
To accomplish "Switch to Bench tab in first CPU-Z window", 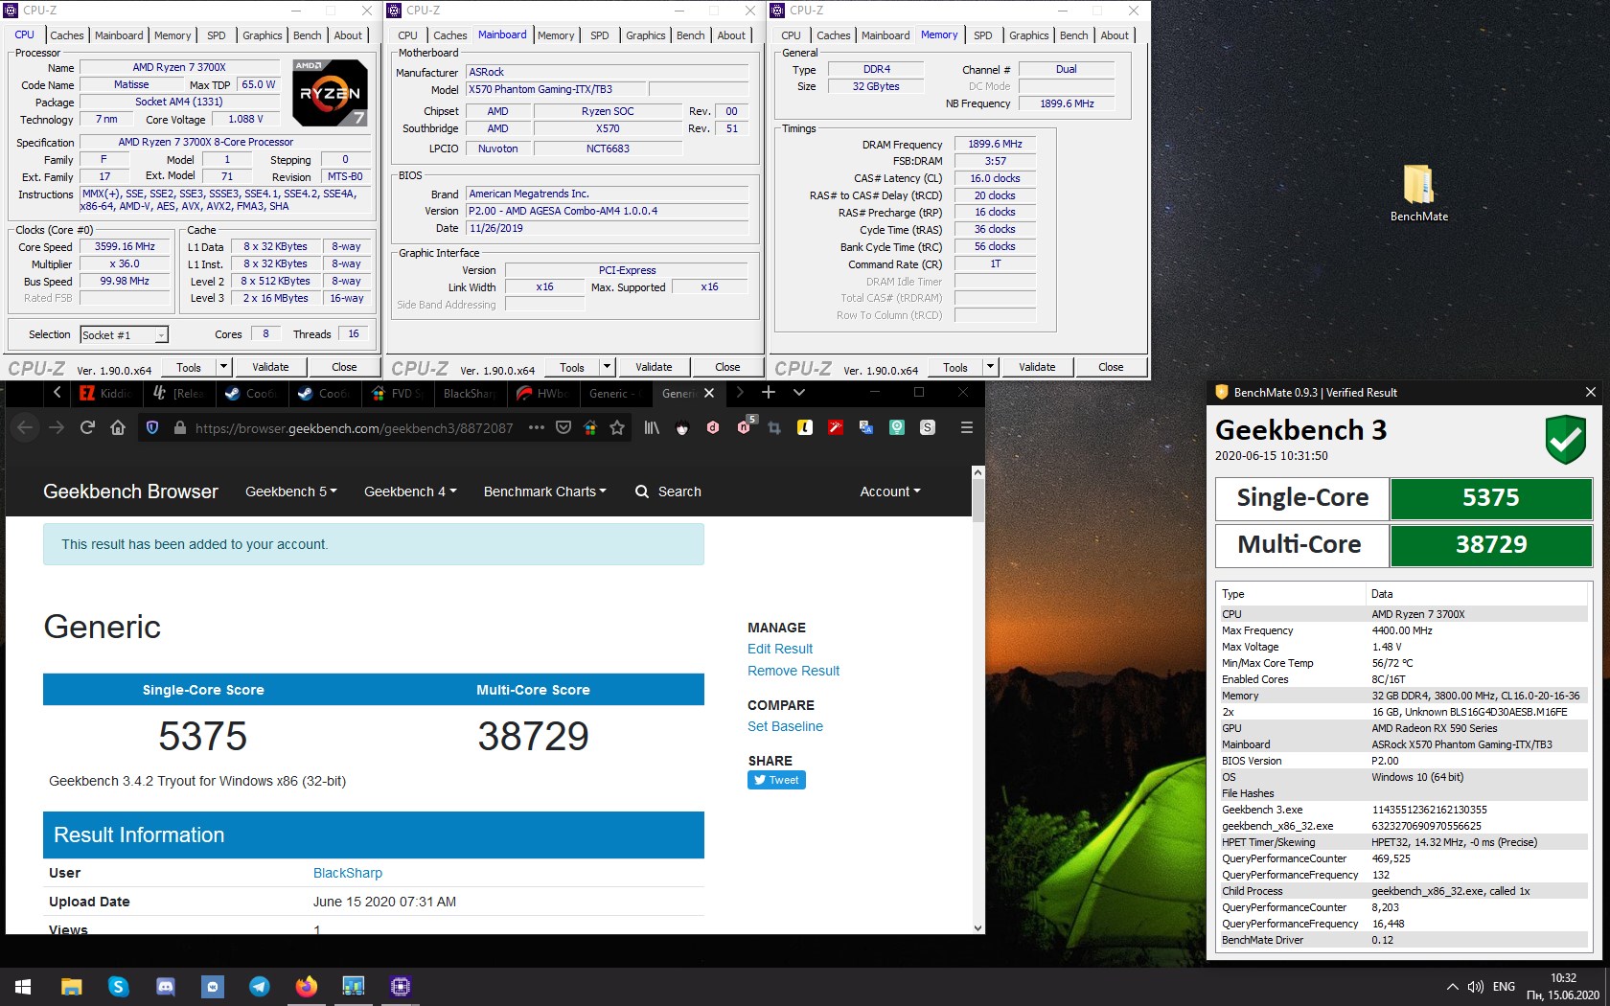I will point(308,35).
